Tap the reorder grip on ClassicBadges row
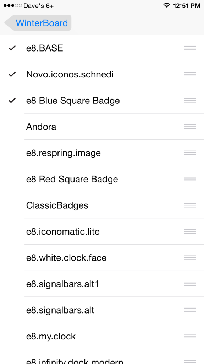 190,205
